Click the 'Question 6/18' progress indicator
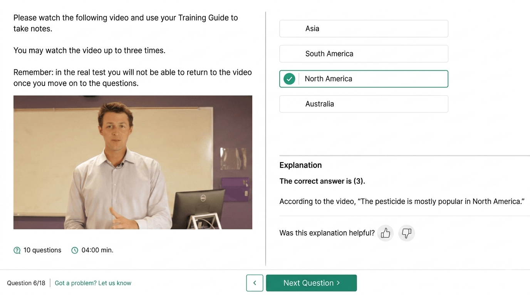 26,283
